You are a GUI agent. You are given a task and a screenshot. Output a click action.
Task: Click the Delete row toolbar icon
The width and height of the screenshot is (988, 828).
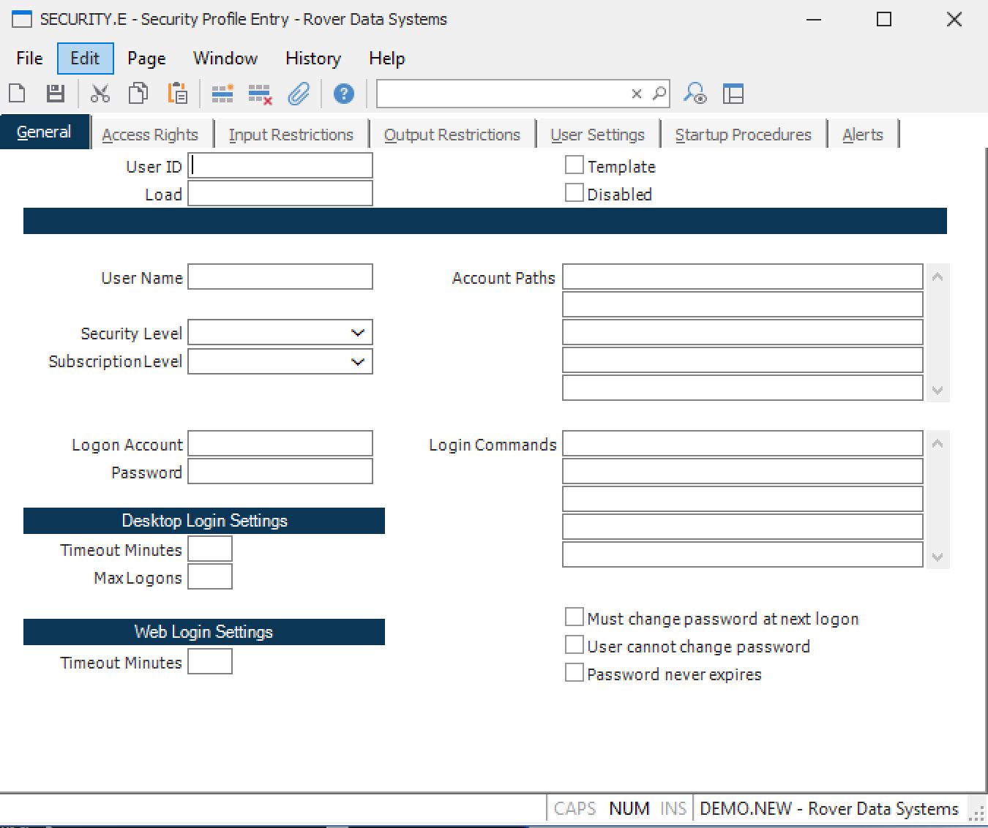(x=260, y=94)
